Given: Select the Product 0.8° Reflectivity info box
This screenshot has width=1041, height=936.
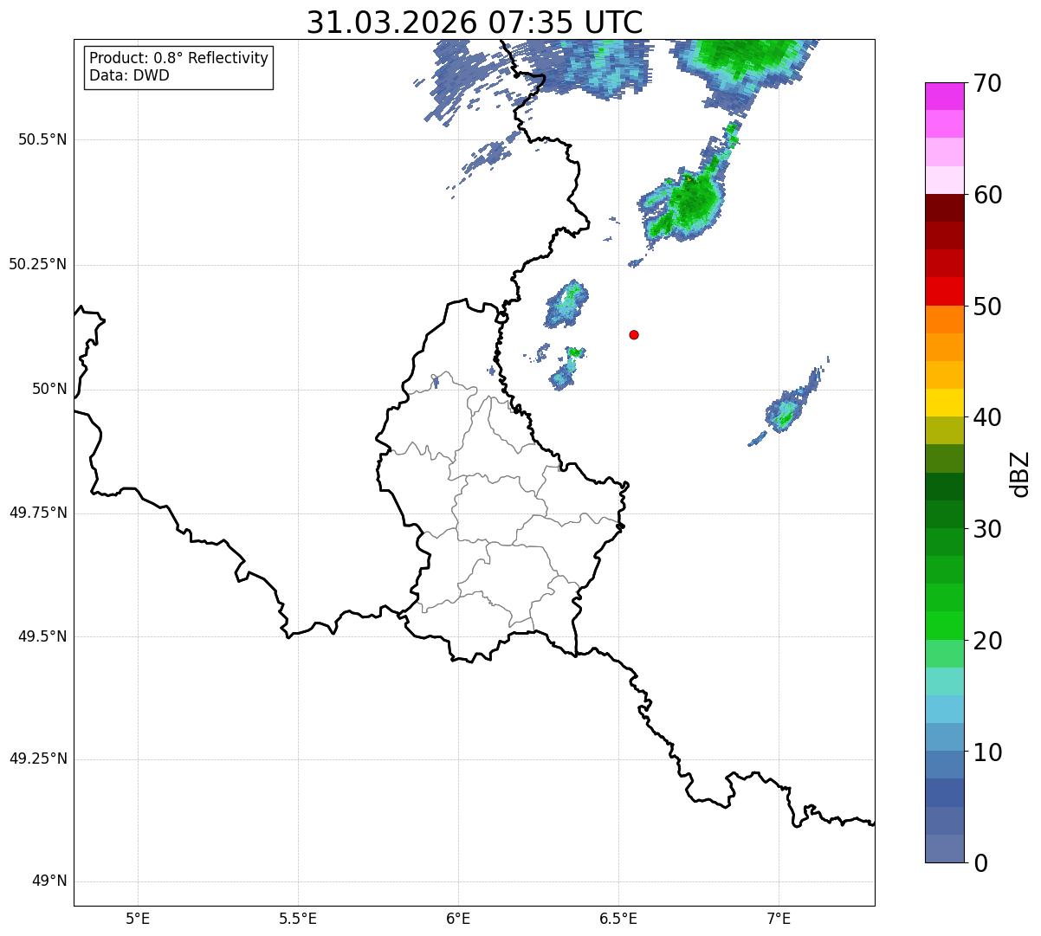Looking at the screenshot, I should [x=179, y=67].
